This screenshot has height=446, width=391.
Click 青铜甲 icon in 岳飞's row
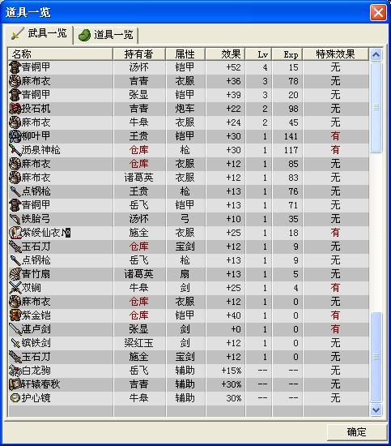(15, 205)
